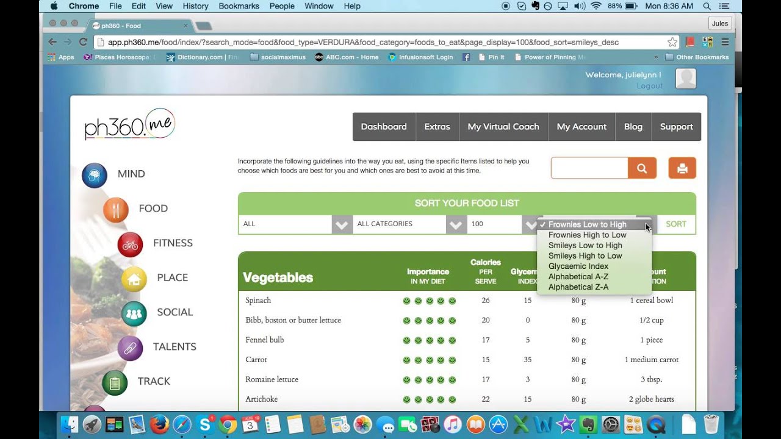Open the Bookmarks menu in menu bar
The image size is (781, 439).
point(239,6)
